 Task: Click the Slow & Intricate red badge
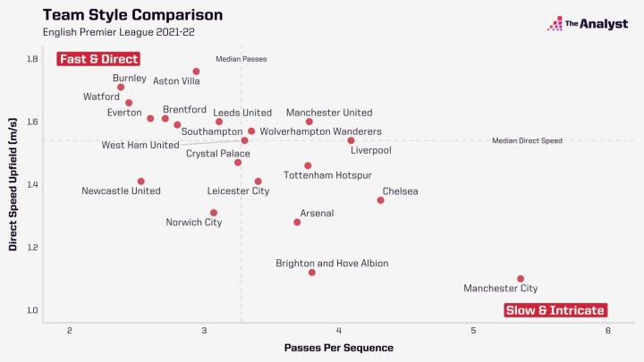coord(555,310)
